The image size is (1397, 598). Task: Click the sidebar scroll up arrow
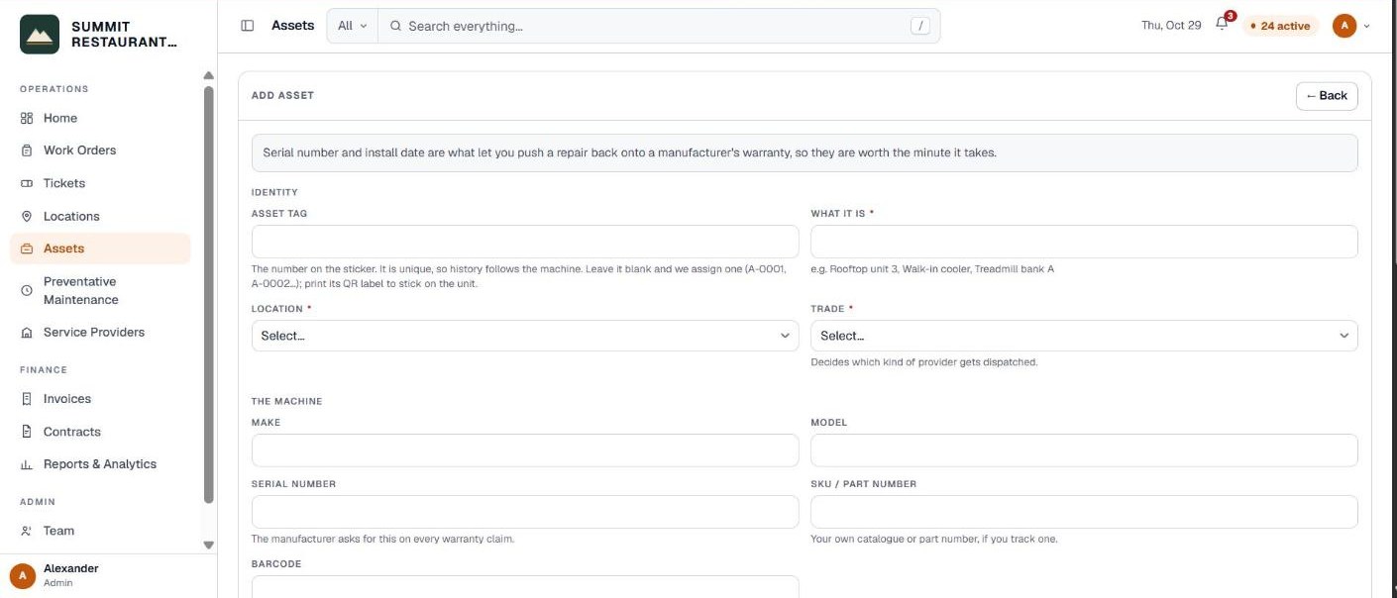pyautogui.click(x=208, y=75)
